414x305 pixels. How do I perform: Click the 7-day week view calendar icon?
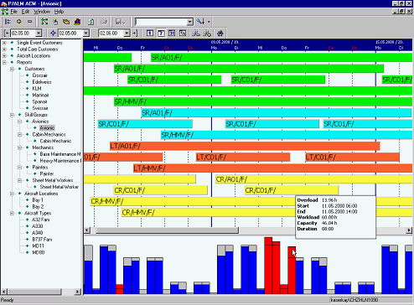pyautogui.click(x=161, y=33)
